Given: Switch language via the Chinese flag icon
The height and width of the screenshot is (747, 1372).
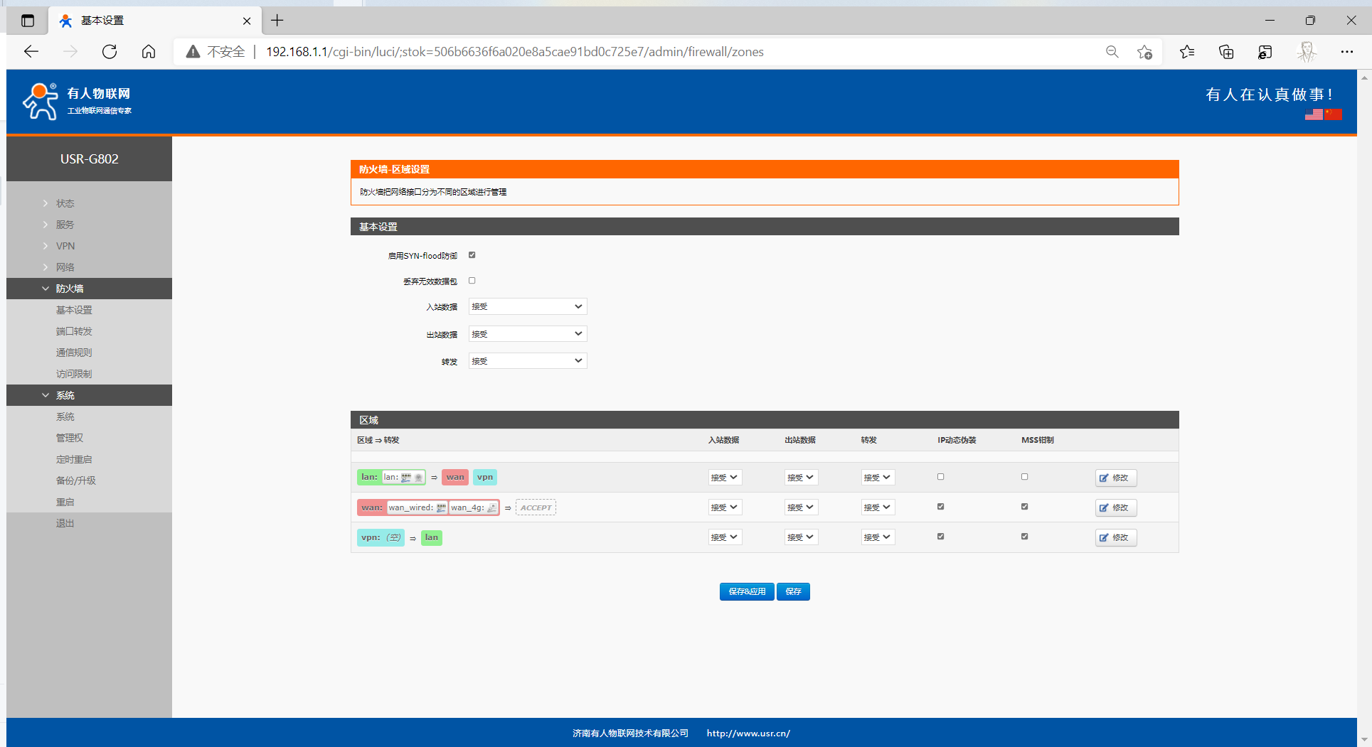Looking at the screenshot, I should coord(1333,114).
